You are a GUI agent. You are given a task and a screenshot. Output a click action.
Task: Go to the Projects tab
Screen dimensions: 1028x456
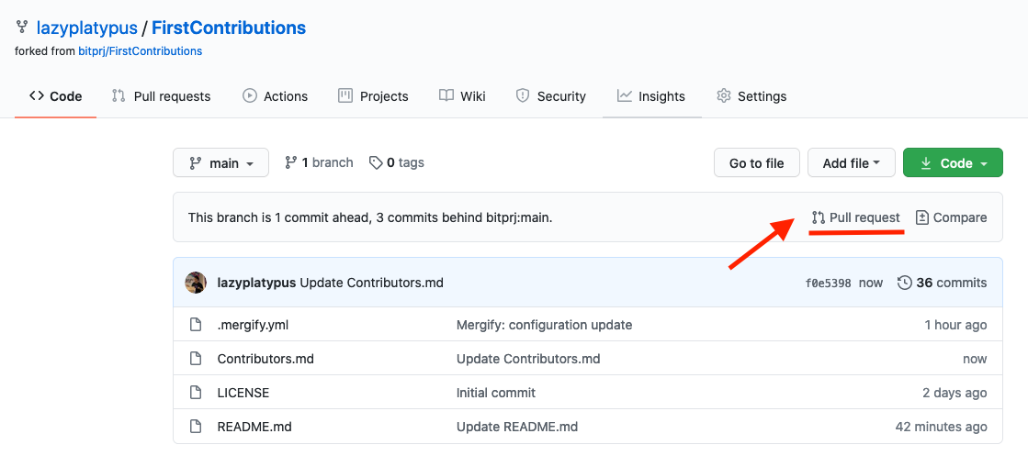pos(373,96)
